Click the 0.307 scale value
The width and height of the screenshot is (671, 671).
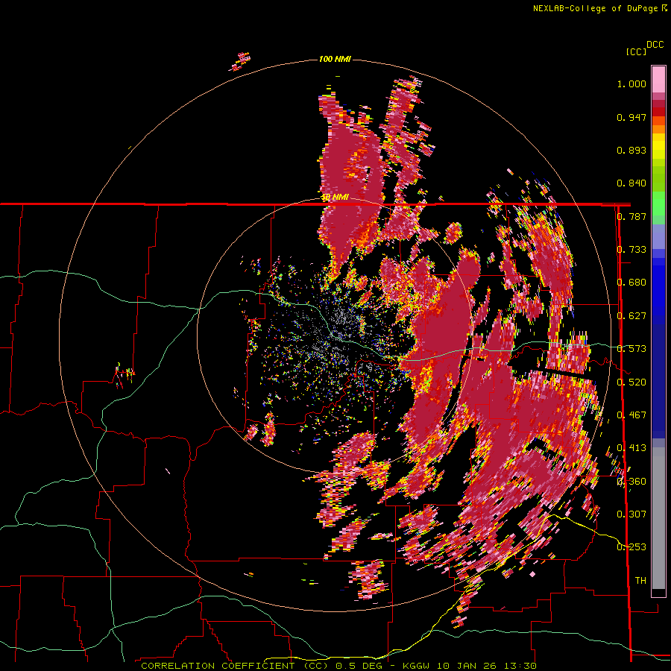tap(631, 514)
